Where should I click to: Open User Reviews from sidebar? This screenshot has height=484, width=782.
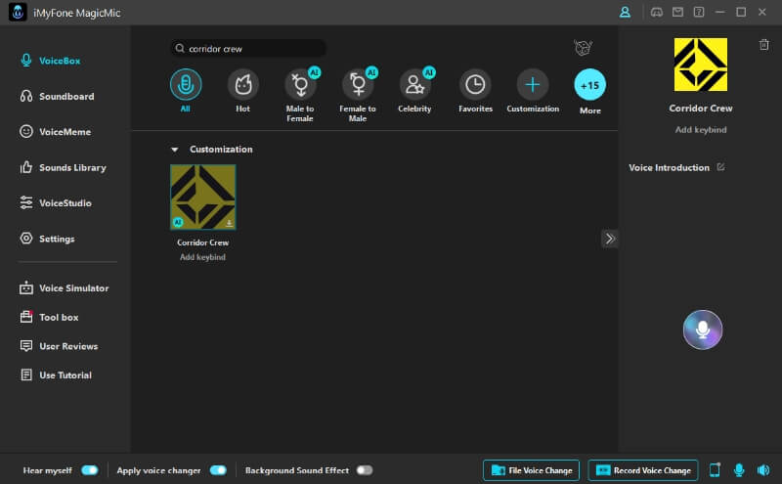(x=59, y=346)
